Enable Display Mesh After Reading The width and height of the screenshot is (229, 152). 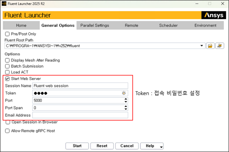[x=8, y=60]
